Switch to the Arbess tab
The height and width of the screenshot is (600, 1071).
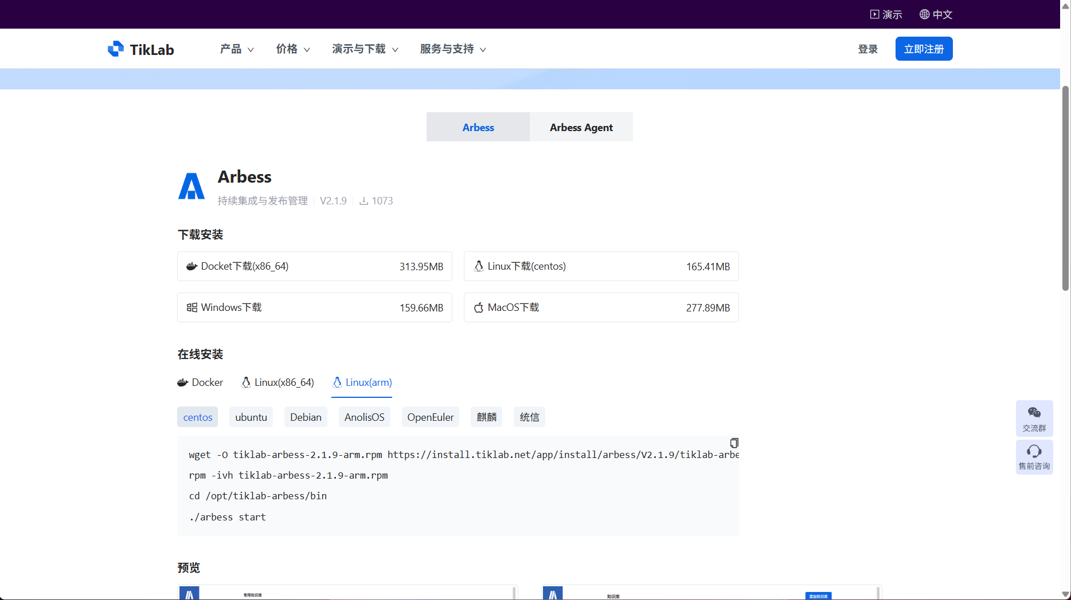pyautogui.click(x=478, y=127)
